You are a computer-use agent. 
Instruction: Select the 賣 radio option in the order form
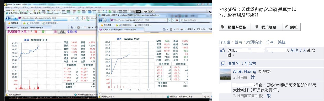[39, 31]
